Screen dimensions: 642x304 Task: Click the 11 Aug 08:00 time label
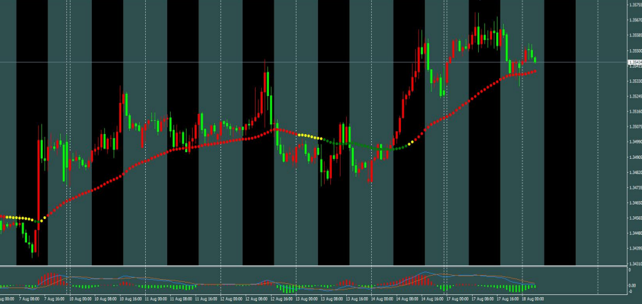pyautogui.click(x=181, y=298)
